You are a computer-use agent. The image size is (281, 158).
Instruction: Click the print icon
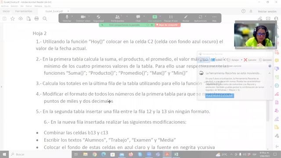[36, 18]
